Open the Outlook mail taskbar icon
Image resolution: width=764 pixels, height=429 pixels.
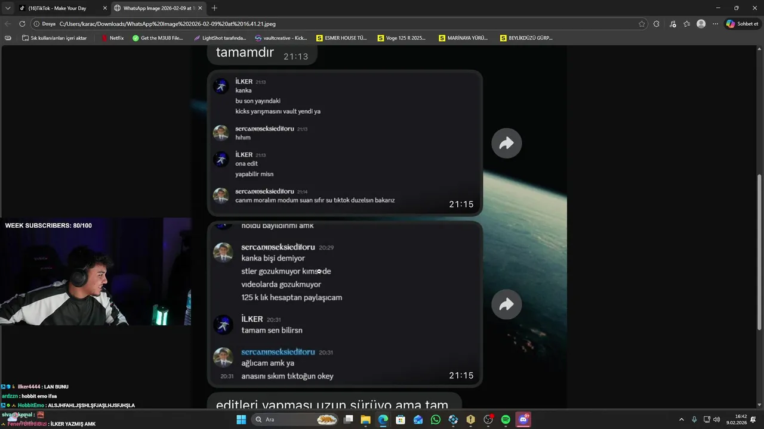point(418,419)
